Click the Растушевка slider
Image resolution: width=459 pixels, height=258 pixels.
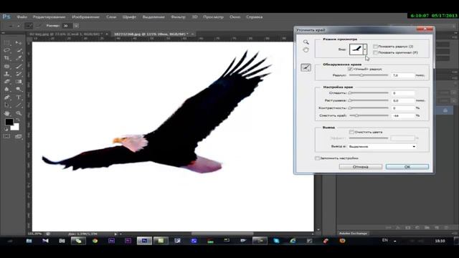click(x=369, y=100)
